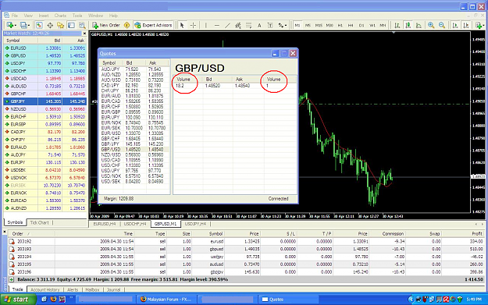
Task: Select the horizontal line tool
Action: 217,25
